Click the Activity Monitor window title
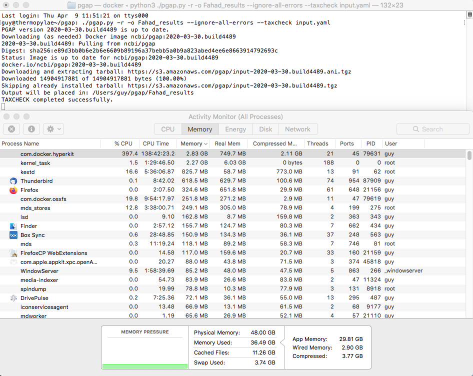The height and width of the screenshot is (376, 473). (235, 117)
